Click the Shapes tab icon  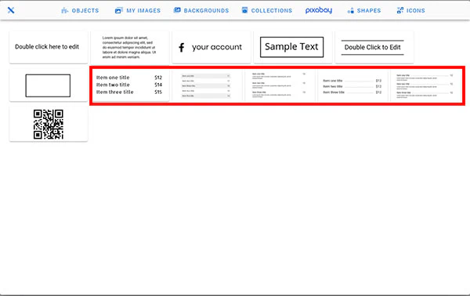(350, 11)
